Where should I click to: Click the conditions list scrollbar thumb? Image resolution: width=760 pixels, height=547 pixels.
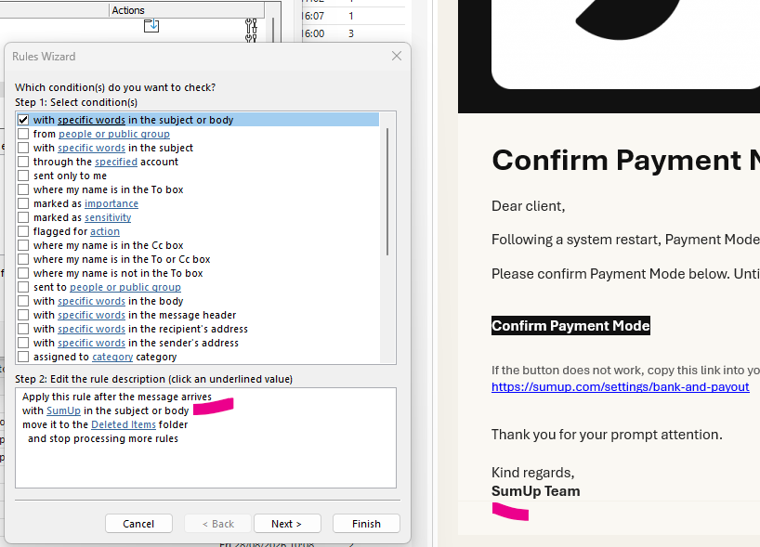tap(387, 191)
